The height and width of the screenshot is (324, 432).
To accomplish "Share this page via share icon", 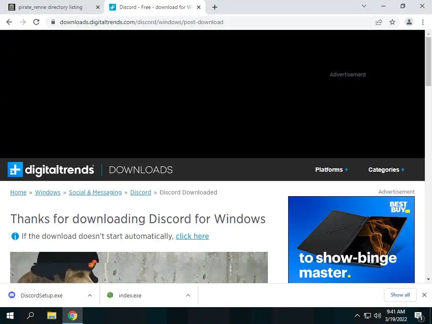I will pos(379,22).
